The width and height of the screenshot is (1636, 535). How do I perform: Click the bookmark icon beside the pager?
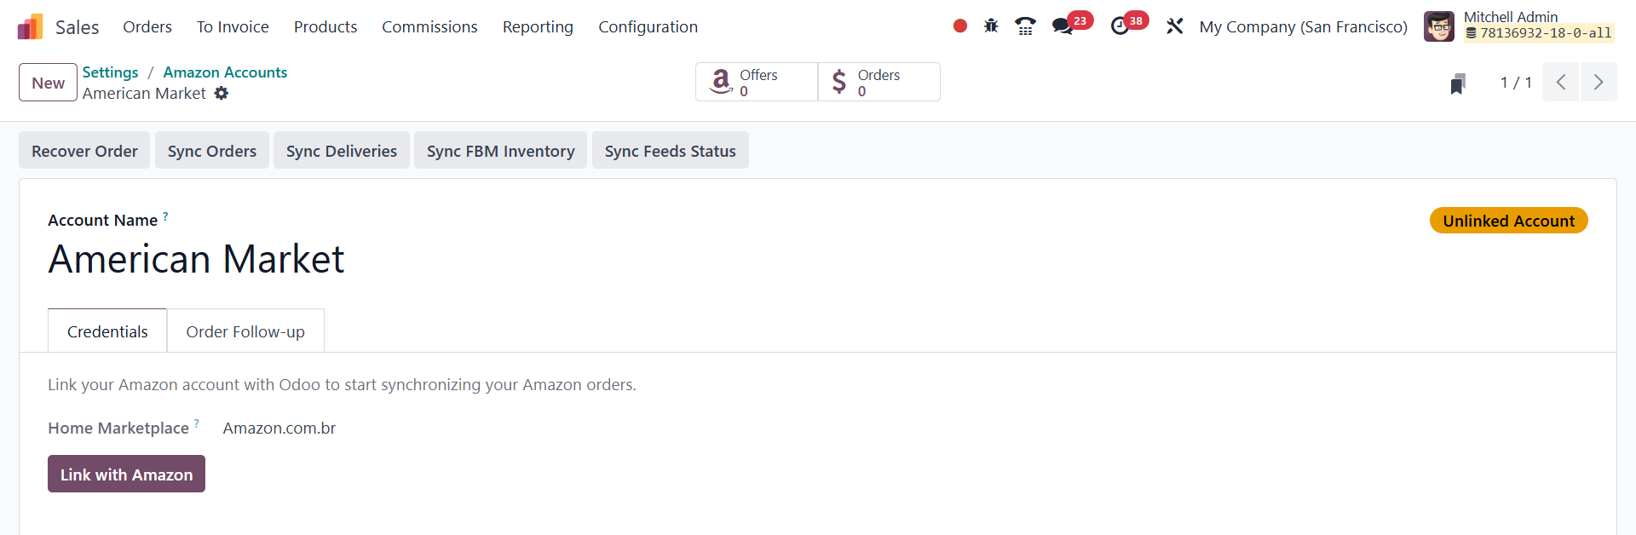pyautogui.click(x=1458, y=83)
